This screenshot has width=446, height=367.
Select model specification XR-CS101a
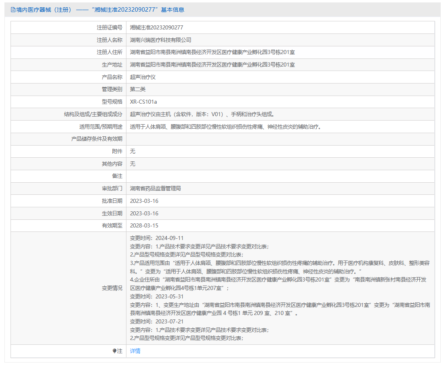143,102
